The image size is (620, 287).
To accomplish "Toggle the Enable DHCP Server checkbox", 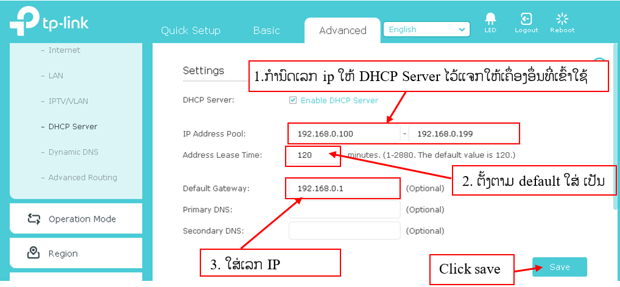I will [293, 101].
